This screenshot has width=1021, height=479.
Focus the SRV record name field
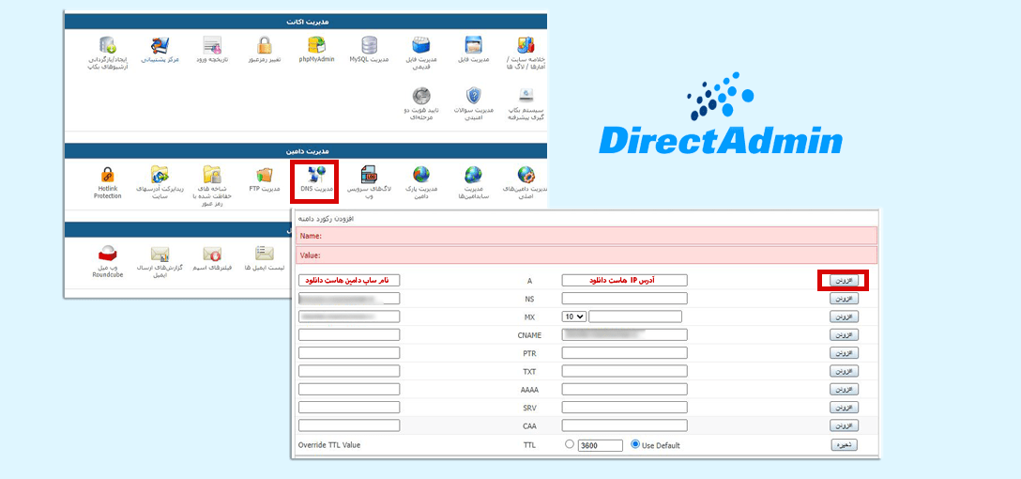coord(349,408)
